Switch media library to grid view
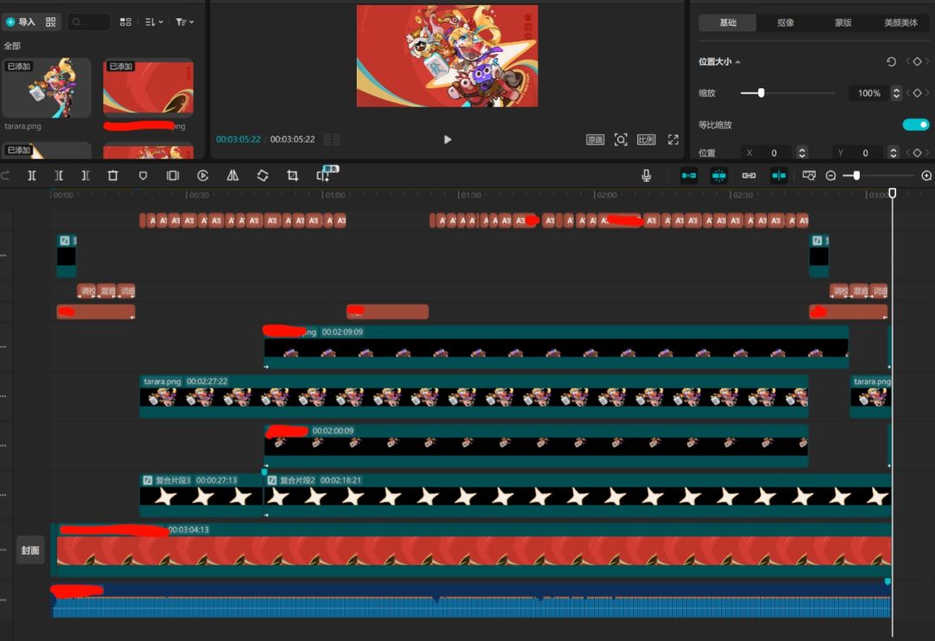This screenshot has width=935, height=641. pyautogui.click(x=126, y=22)
